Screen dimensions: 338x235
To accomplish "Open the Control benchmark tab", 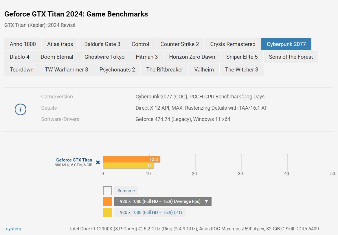I will pos(140,44).
